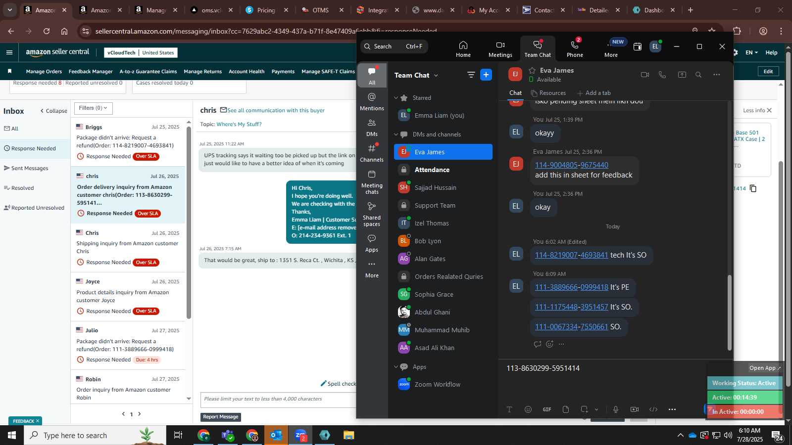Create new chat with plus button
792x445 pixels.
[486, 75]
